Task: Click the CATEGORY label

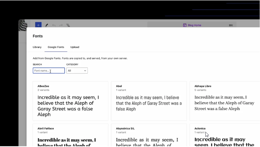Action: (x=72, y=64)
